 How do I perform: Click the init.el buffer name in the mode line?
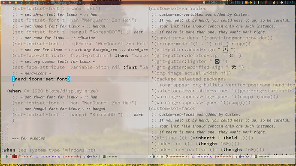(x=27, y=157)
